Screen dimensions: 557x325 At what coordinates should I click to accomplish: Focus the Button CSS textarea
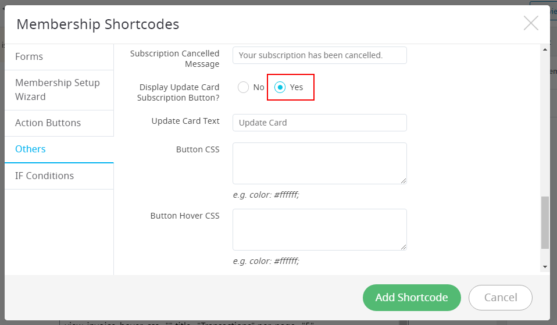coord(320,163)
